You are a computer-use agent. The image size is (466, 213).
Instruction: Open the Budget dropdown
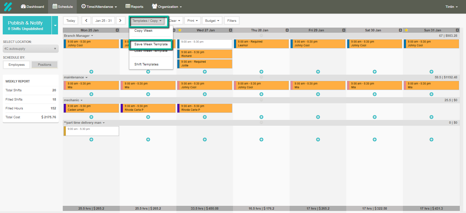pos(212,20)
